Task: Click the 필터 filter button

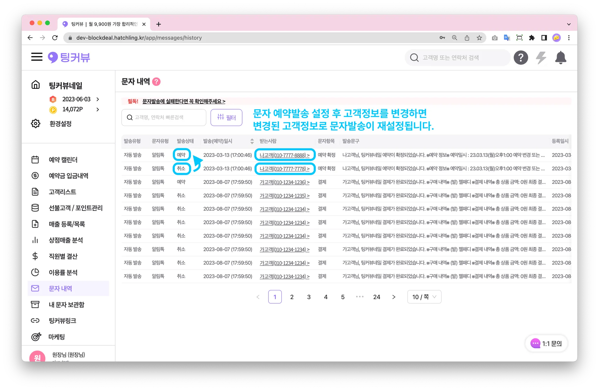Action: click(x=226, y=117)
